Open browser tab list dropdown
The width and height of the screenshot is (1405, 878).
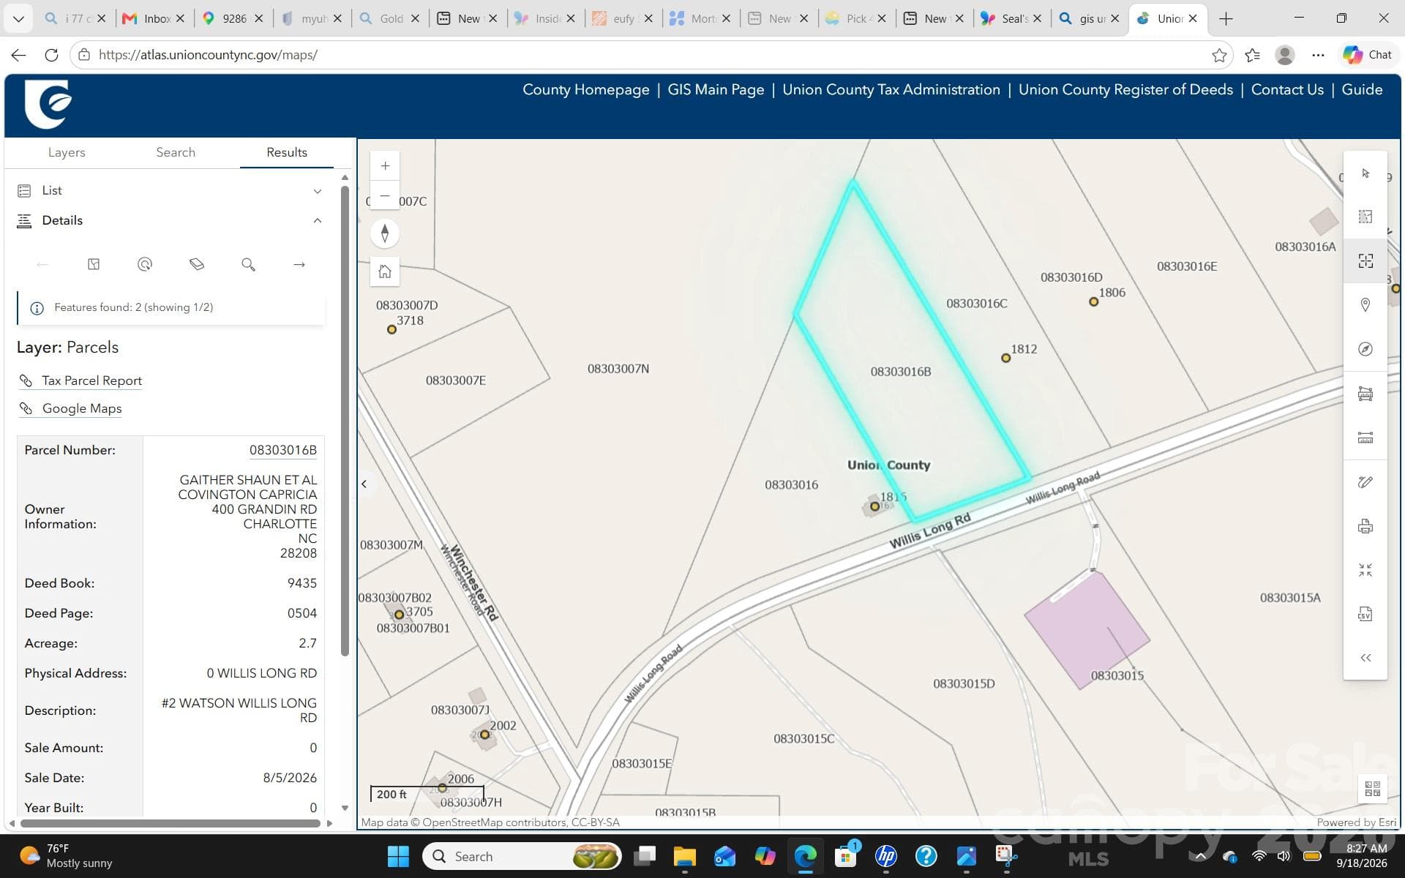point(18,18)
